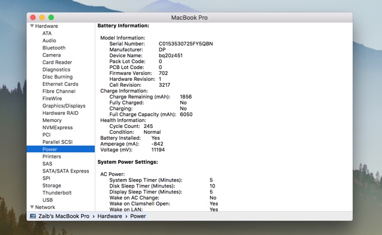Select SAS in the sidebar

pyautogui.click(x=47, y=164)
